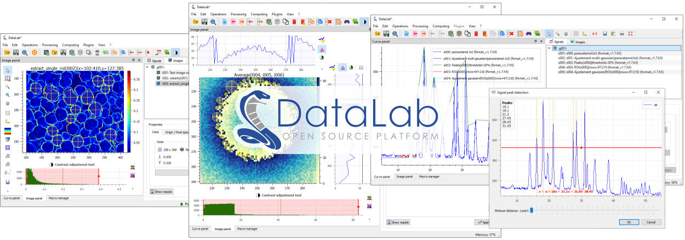The width and height of the screenshot is (685, 240).
Task: Toggle checkbox for i001 Test image item
Action: [159, 72]
